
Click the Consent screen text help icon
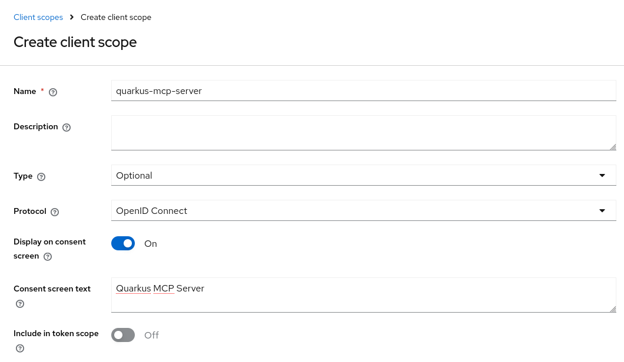(20, 304)
